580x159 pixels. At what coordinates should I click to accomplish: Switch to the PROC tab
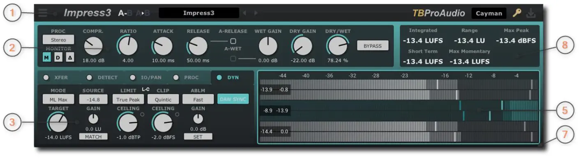coord(189,77)
